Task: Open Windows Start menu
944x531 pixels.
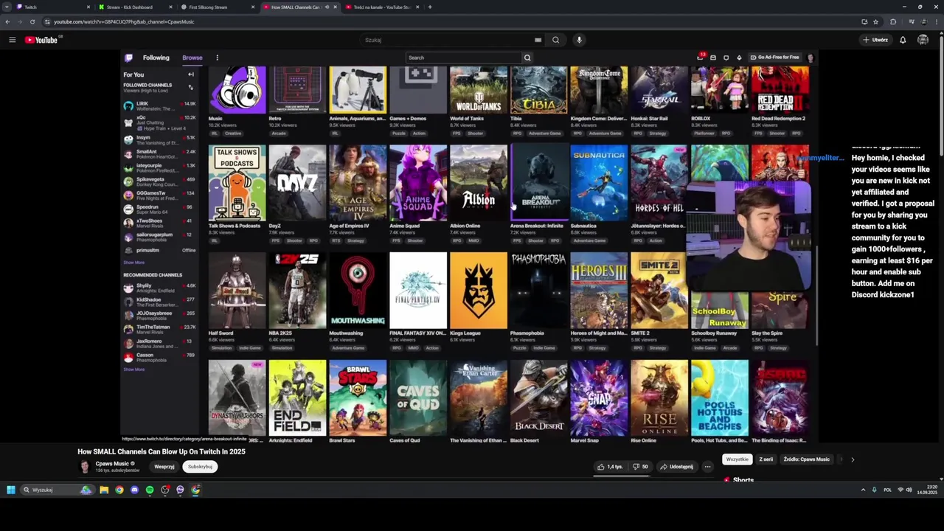Action: (11, 490)
